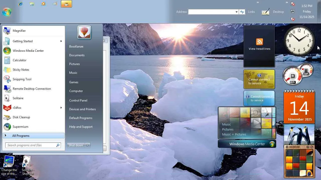This screenshot has height=180, width=321.
Task: Open Help and Support
Action: pos(81,127)
